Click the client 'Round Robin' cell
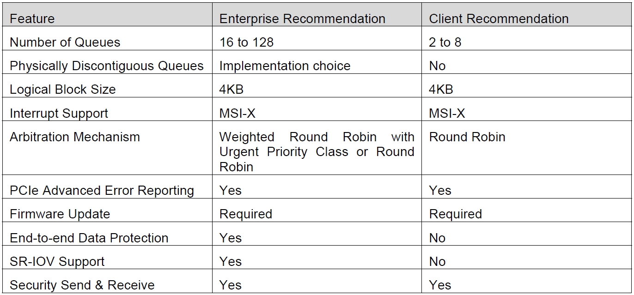 click(x=467, y=137)
